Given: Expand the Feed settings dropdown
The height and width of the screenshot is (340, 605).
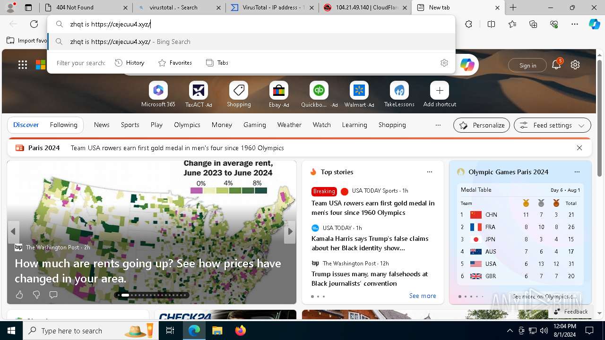Looking at the screenshot, I should point(553,125).
